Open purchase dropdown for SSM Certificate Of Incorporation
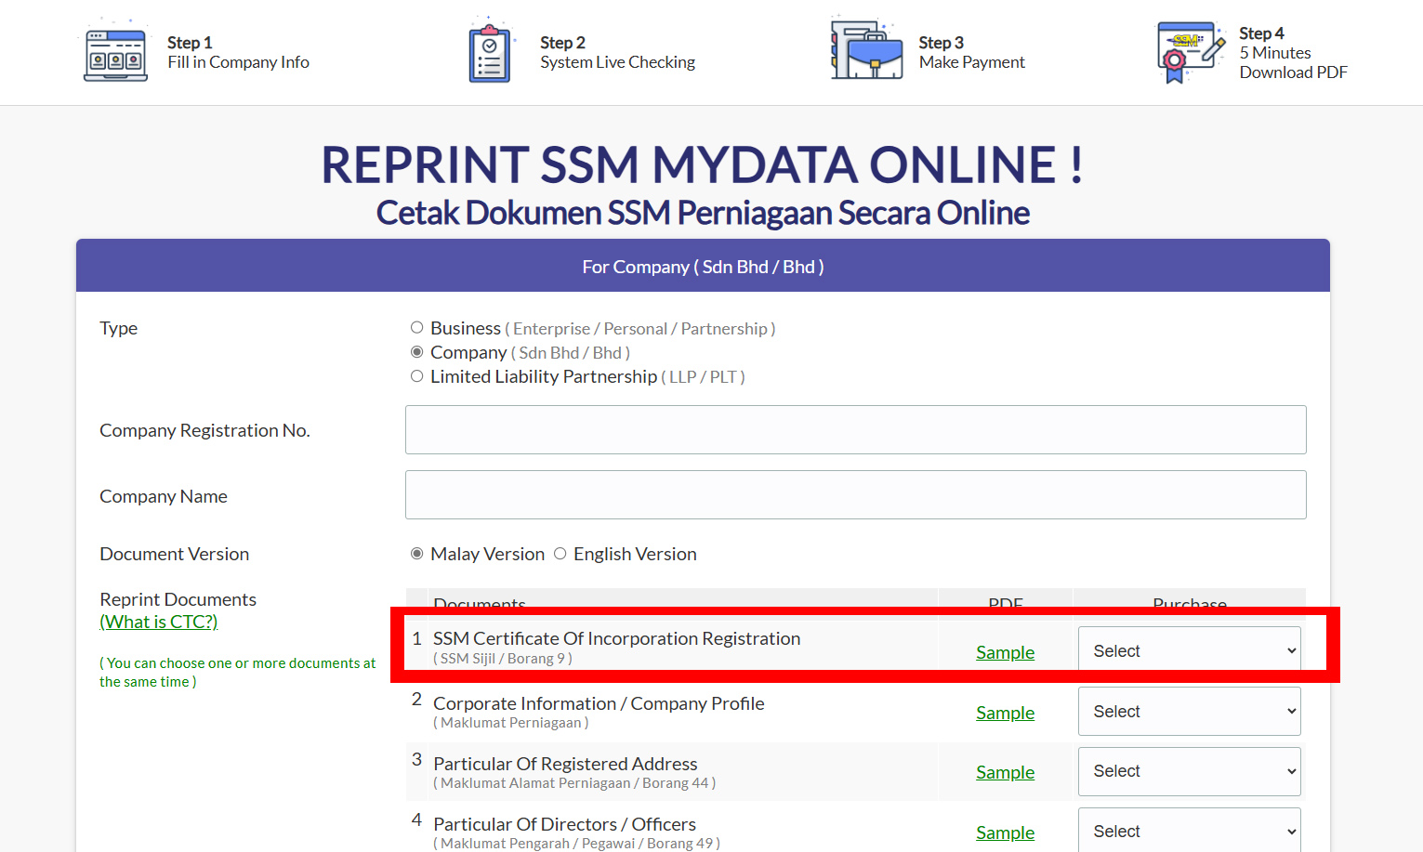 pos(1189,650)
